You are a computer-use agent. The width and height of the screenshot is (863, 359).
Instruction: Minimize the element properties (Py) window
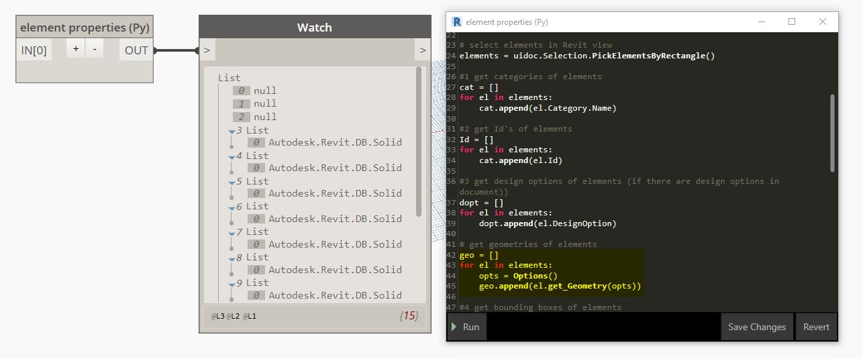point(760,21)
